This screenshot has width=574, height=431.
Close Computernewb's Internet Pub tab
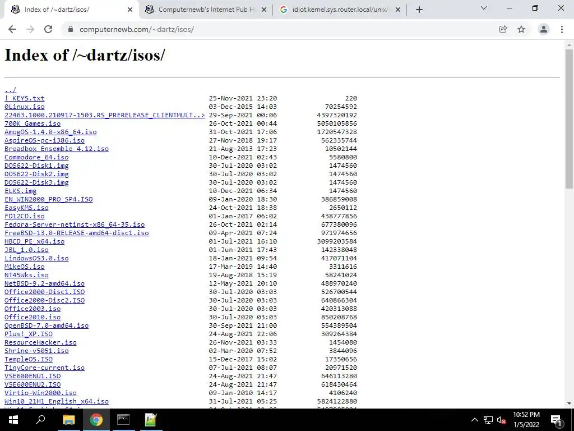point(264,10)
